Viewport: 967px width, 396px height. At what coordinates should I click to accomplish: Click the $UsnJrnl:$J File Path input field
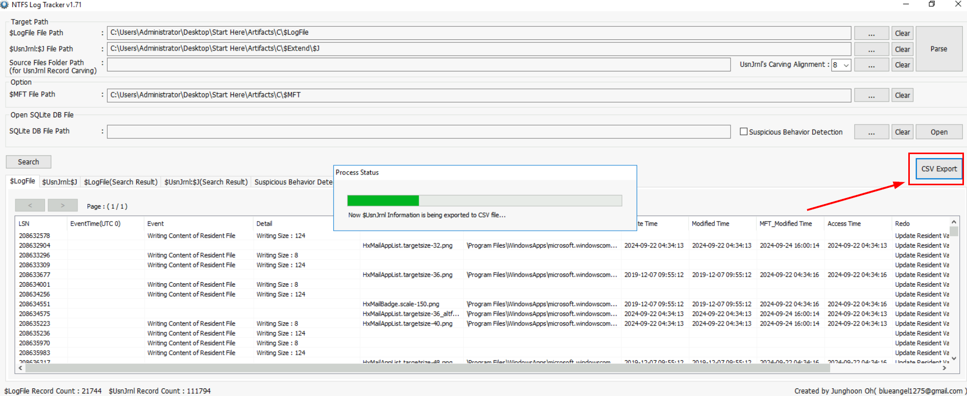(479, 49)
